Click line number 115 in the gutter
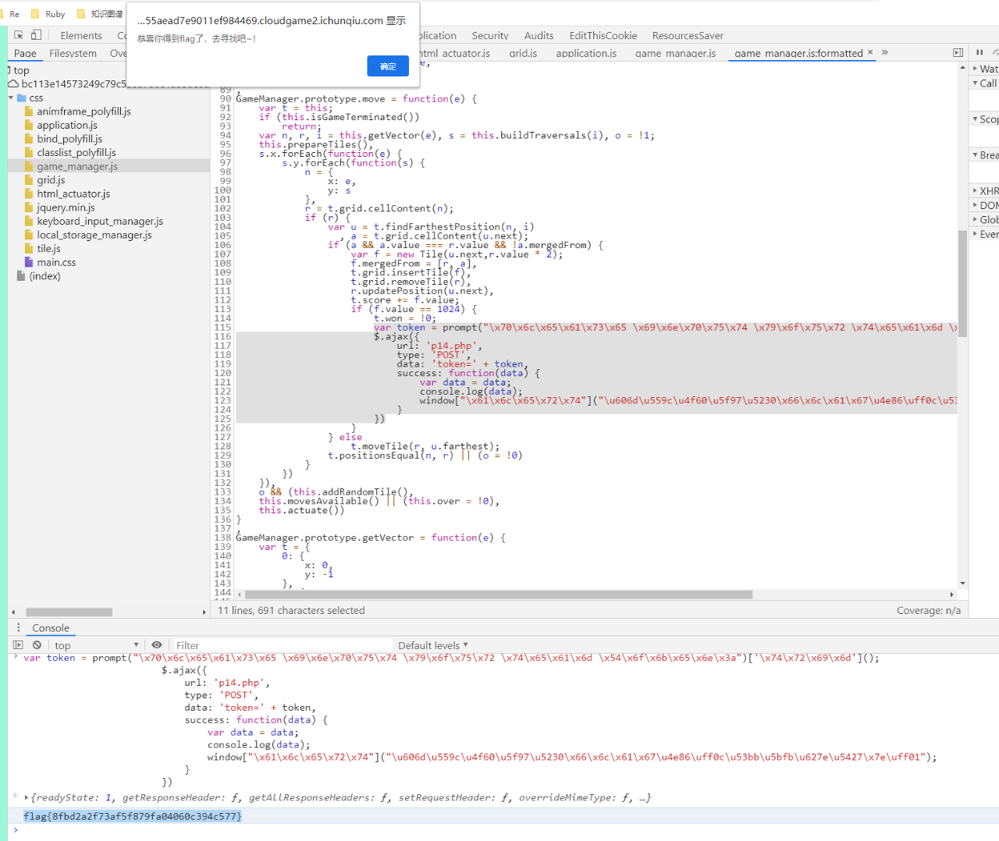999x841 pixels. 223,328
